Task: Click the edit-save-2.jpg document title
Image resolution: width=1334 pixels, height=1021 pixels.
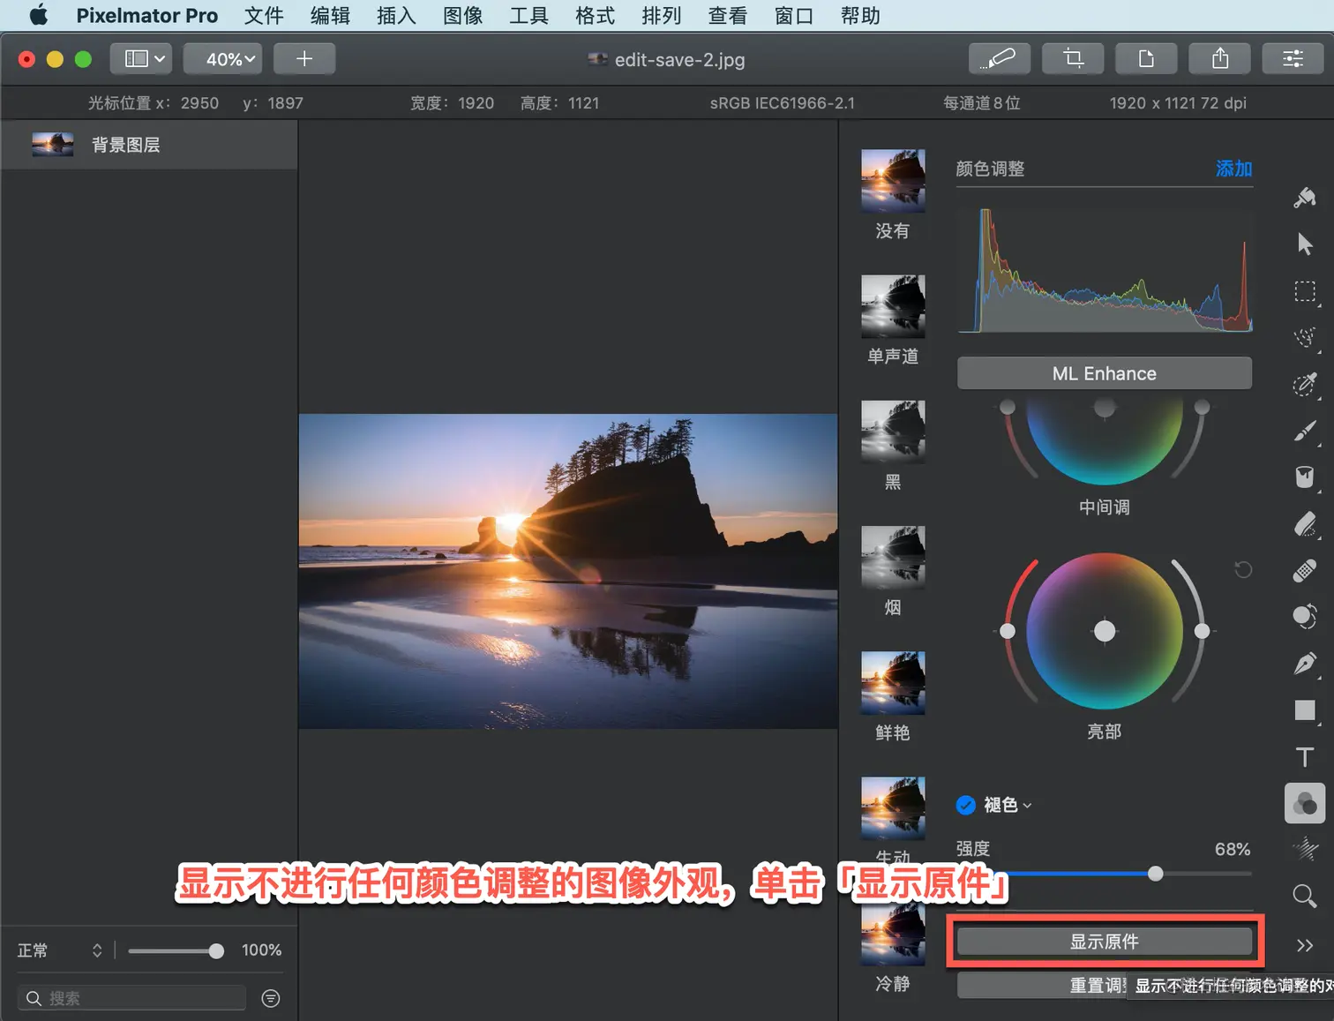Action: coord(679,60)
